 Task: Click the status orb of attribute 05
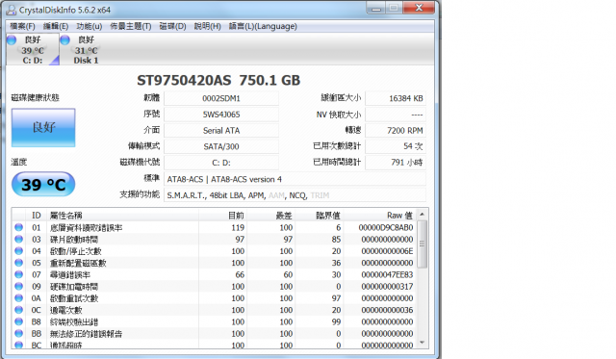click(x=18, y=263)
